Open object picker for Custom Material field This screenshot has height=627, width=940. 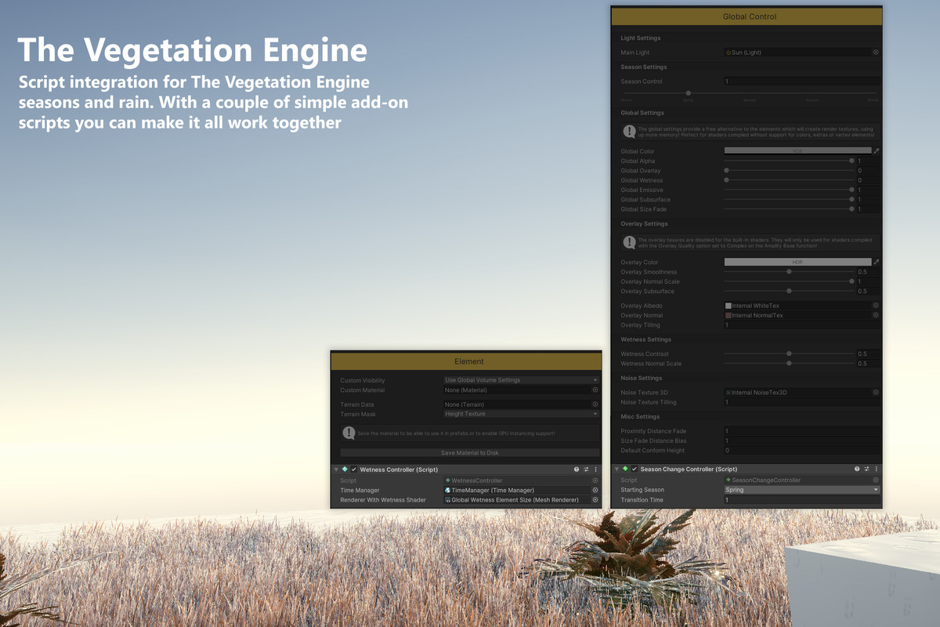(x=595, y=390)
